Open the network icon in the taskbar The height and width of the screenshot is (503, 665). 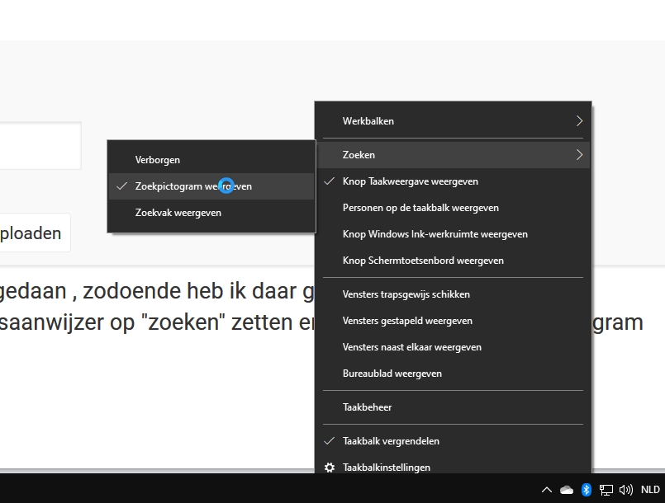[x=606, y=489]
